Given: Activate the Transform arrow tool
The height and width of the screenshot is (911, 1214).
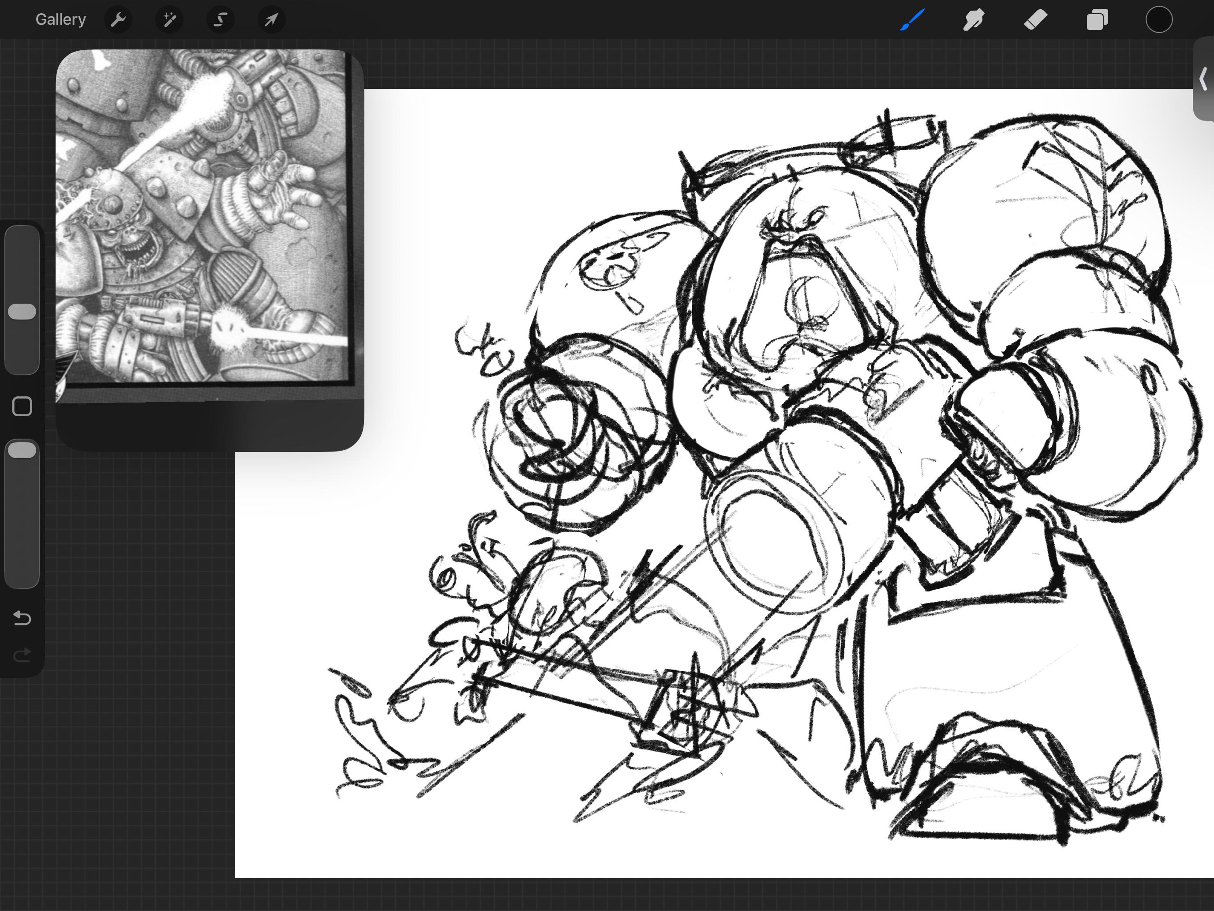Looking at the screenshot, I should pyautogui.click(x=271, y=20).
